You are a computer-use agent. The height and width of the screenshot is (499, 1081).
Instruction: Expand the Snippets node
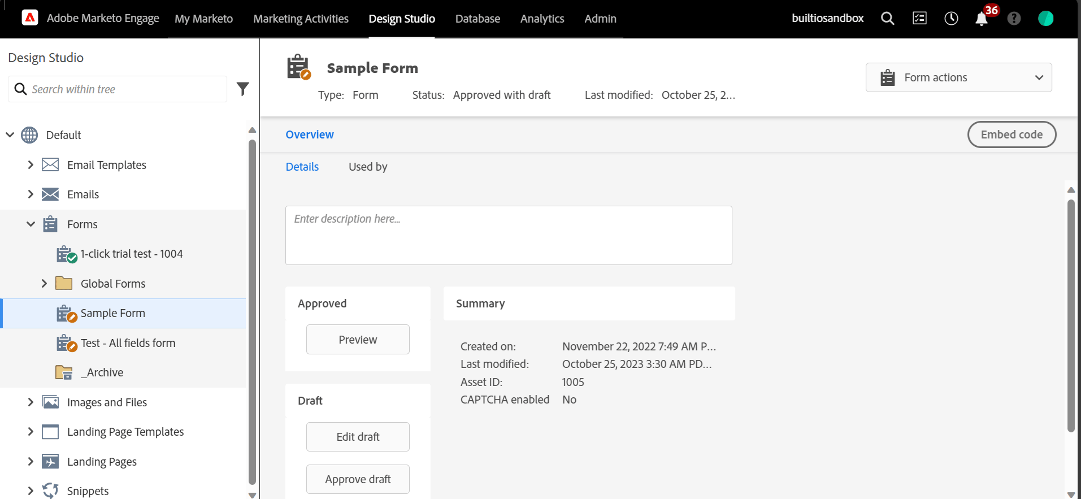click(30, 491)
